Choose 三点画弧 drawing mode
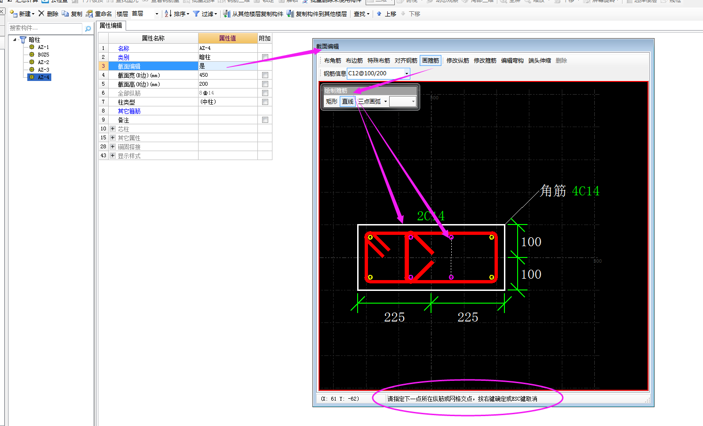 (x=369, y=101)
